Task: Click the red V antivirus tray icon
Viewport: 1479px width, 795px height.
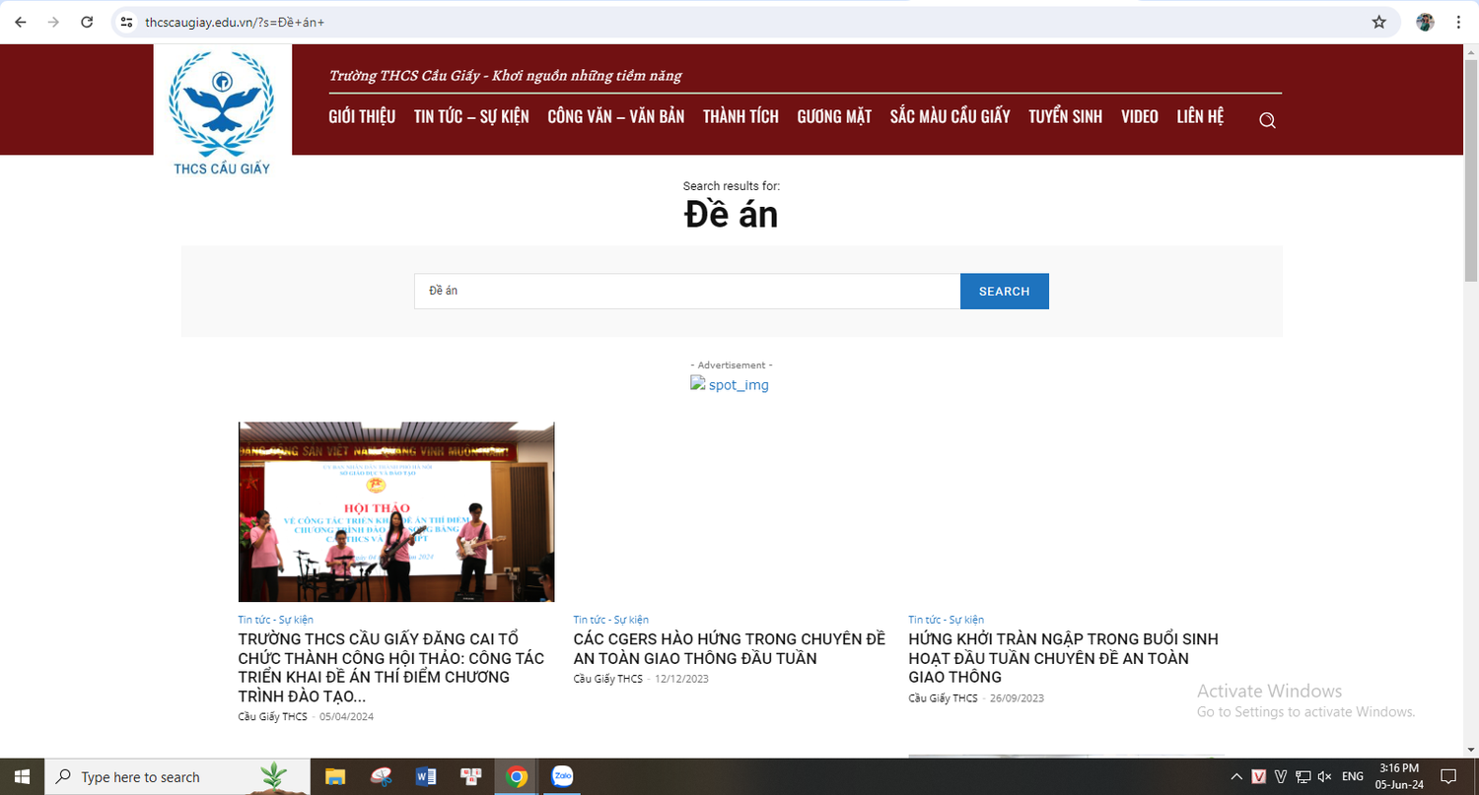Action: click(x=1259, y=776)
